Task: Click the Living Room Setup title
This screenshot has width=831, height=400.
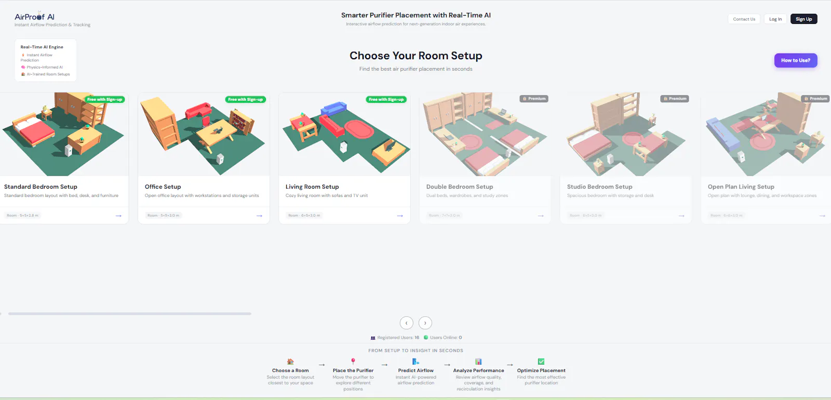Action: tap(312, 186)
